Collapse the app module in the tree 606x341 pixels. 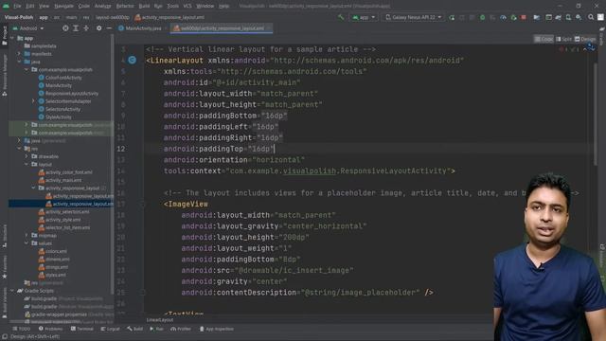click(12, 38)
